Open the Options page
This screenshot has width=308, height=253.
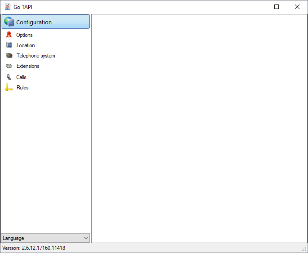[24, 35]
